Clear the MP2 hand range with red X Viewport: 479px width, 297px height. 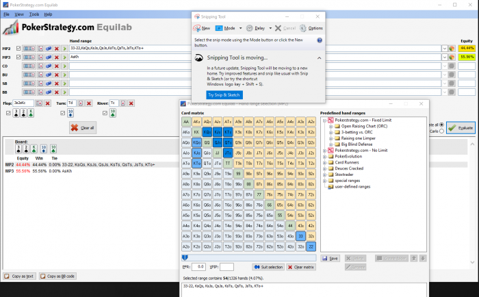57,49
